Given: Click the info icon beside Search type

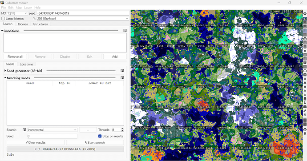Looking at the screenshot, I should point(24,130).
